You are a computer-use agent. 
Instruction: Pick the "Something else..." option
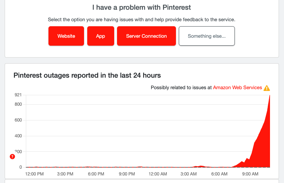tap(206, 36)
